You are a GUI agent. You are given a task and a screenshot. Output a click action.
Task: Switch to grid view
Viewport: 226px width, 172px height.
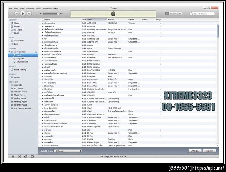click(176, 14)
